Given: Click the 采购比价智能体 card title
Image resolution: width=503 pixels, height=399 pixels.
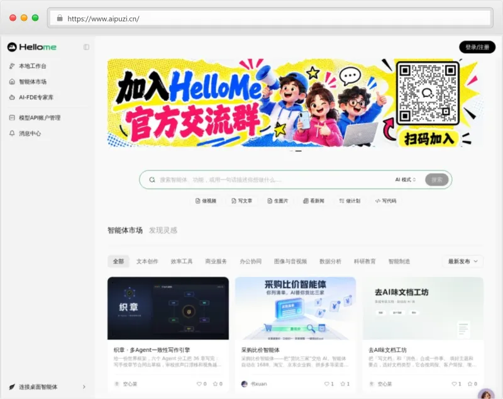Looking at the screenshot, I should click(x=260, y=350).
